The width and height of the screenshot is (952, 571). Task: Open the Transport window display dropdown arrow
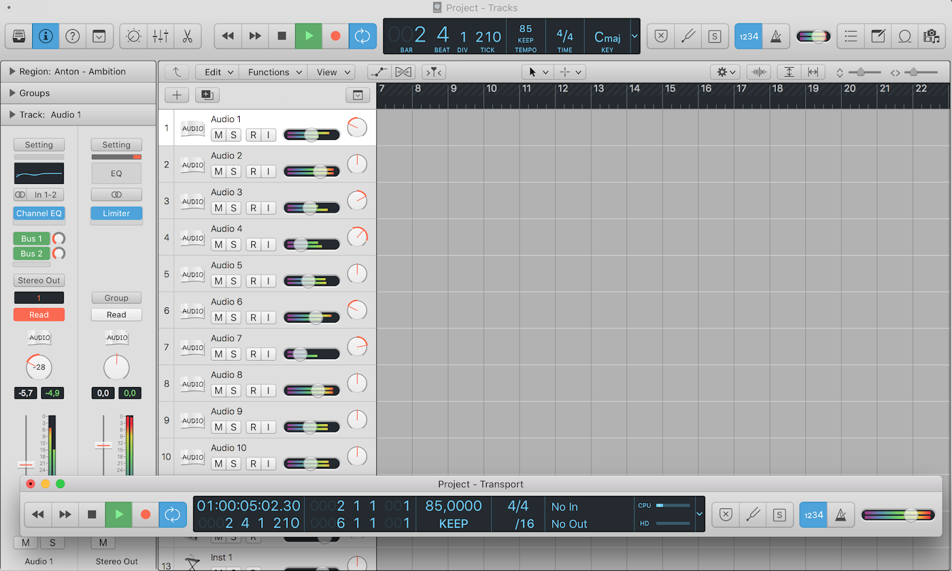tap(699, 514)
